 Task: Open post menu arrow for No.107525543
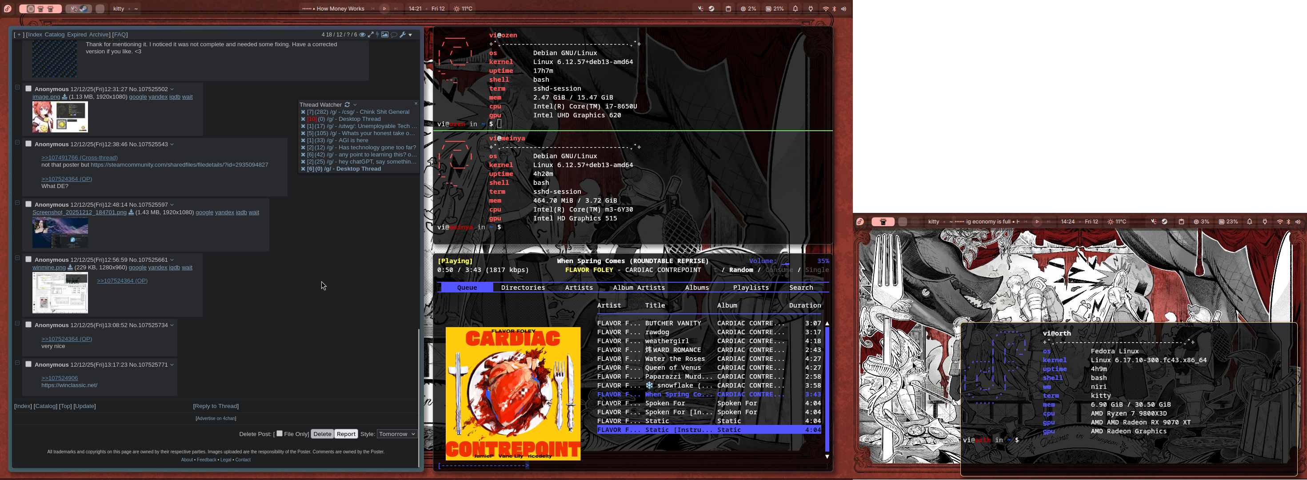172,144
